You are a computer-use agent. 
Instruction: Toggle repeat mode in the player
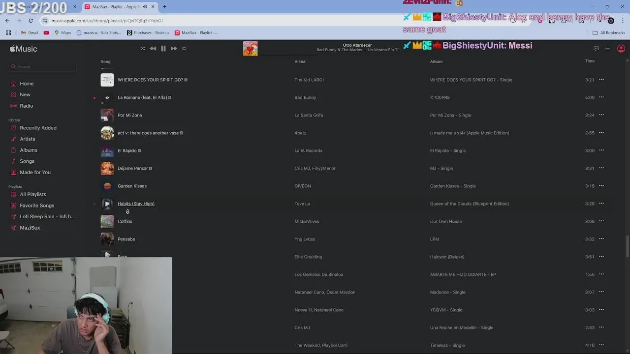[184, 49]
